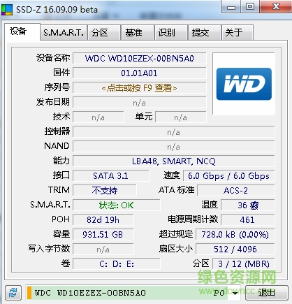Open the 提交 tab
Screen dimensions: 292x304
205,33
